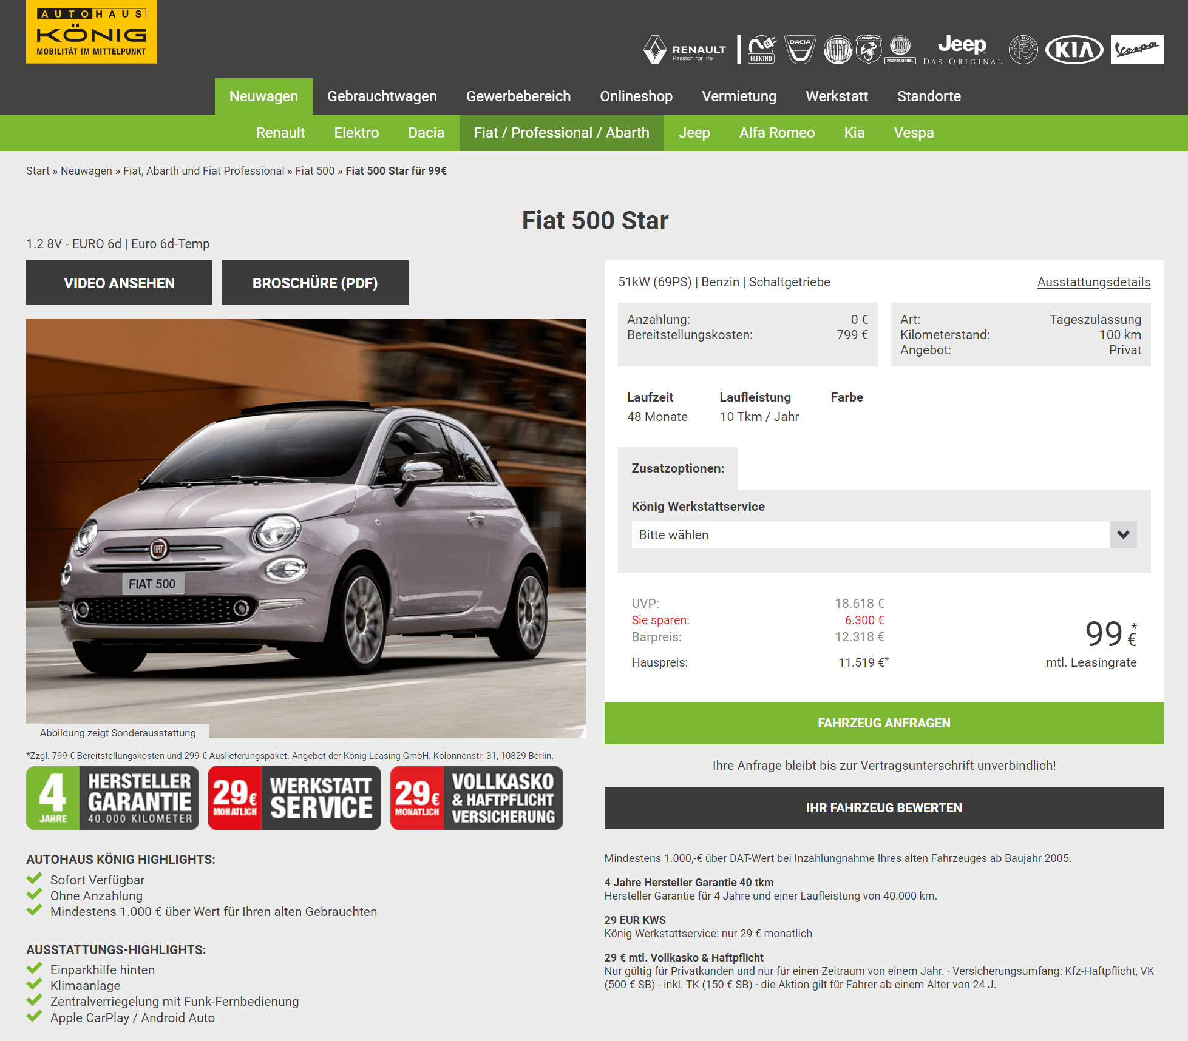Click the Hauspreis 11.519 € value

(863, 662)
